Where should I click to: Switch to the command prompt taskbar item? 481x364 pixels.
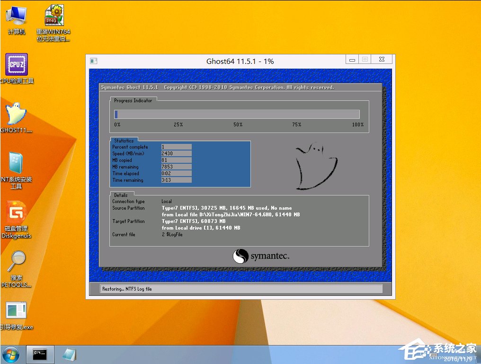[x=40, y=354]
